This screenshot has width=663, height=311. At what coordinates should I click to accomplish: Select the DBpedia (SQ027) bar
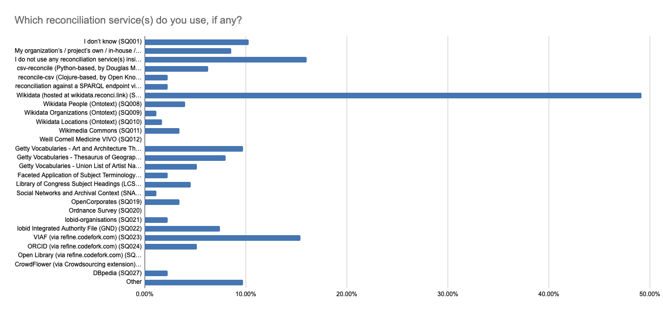(156, 273)
